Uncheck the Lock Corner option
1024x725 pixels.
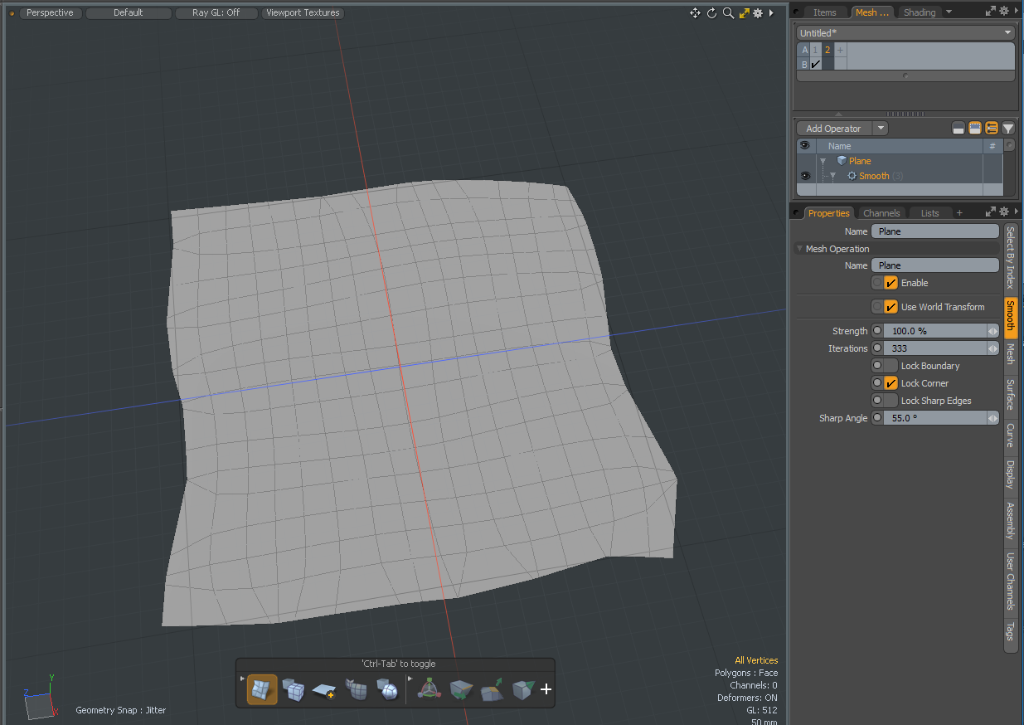tap(891, 383)
